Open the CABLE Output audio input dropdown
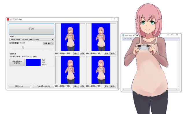185x114 pixels. [x=32, y=40]
